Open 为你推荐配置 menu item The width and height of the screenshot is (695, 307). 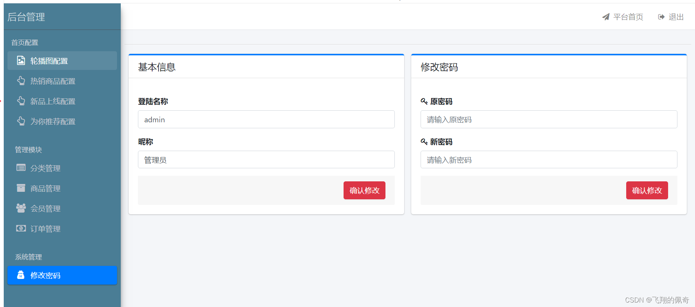[x=53, y=122]
